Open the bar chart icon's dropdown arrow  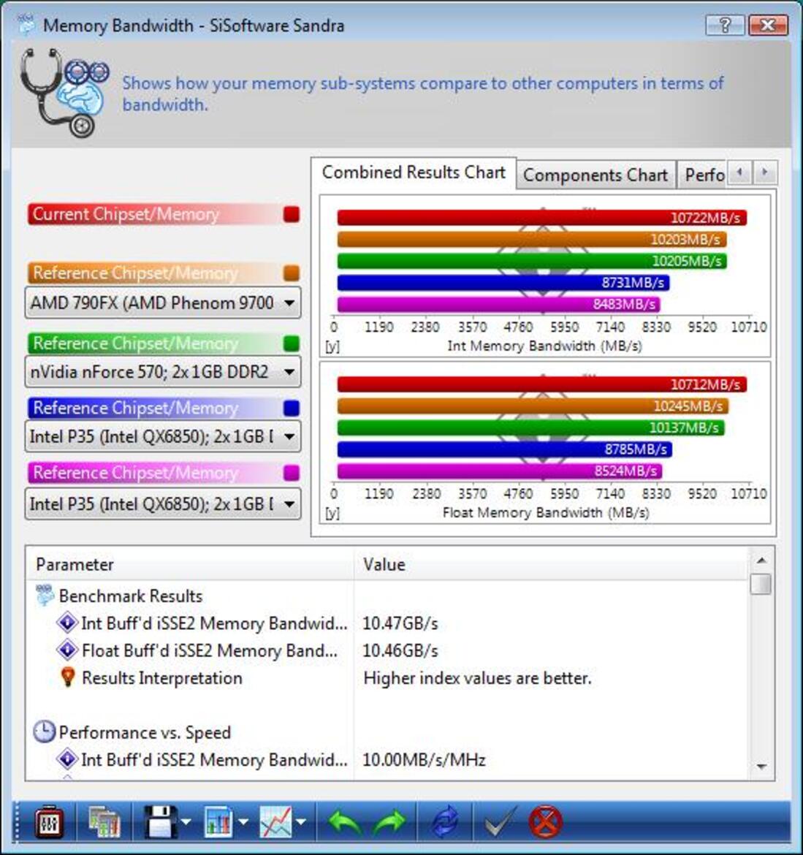tap(243, 821)
